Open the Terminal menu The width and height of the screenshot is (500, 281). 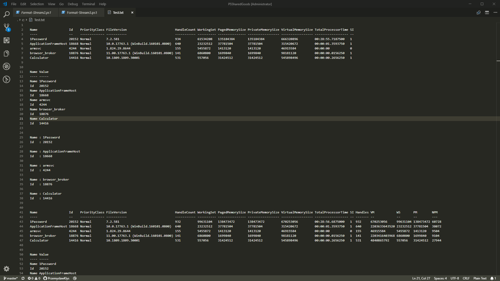coord(88,4)
